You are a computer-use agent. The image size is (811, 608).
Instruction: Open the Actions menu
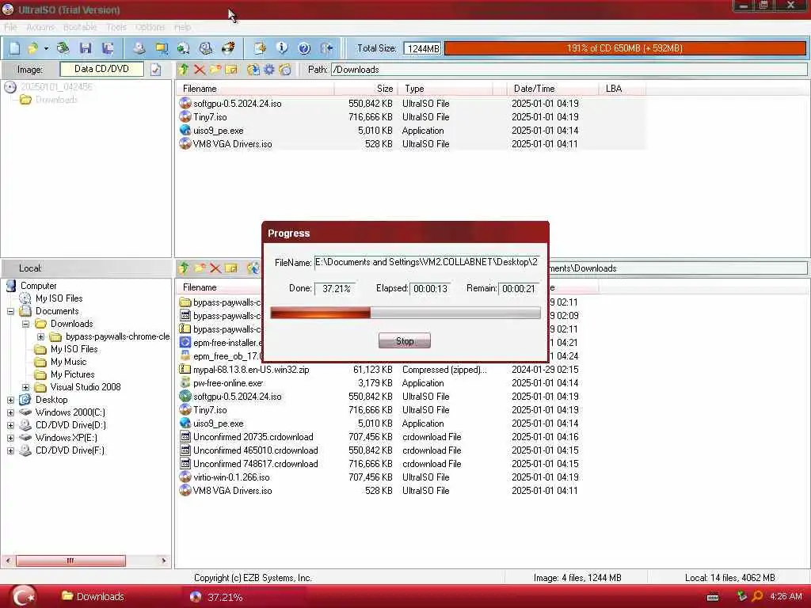(40, 27)
